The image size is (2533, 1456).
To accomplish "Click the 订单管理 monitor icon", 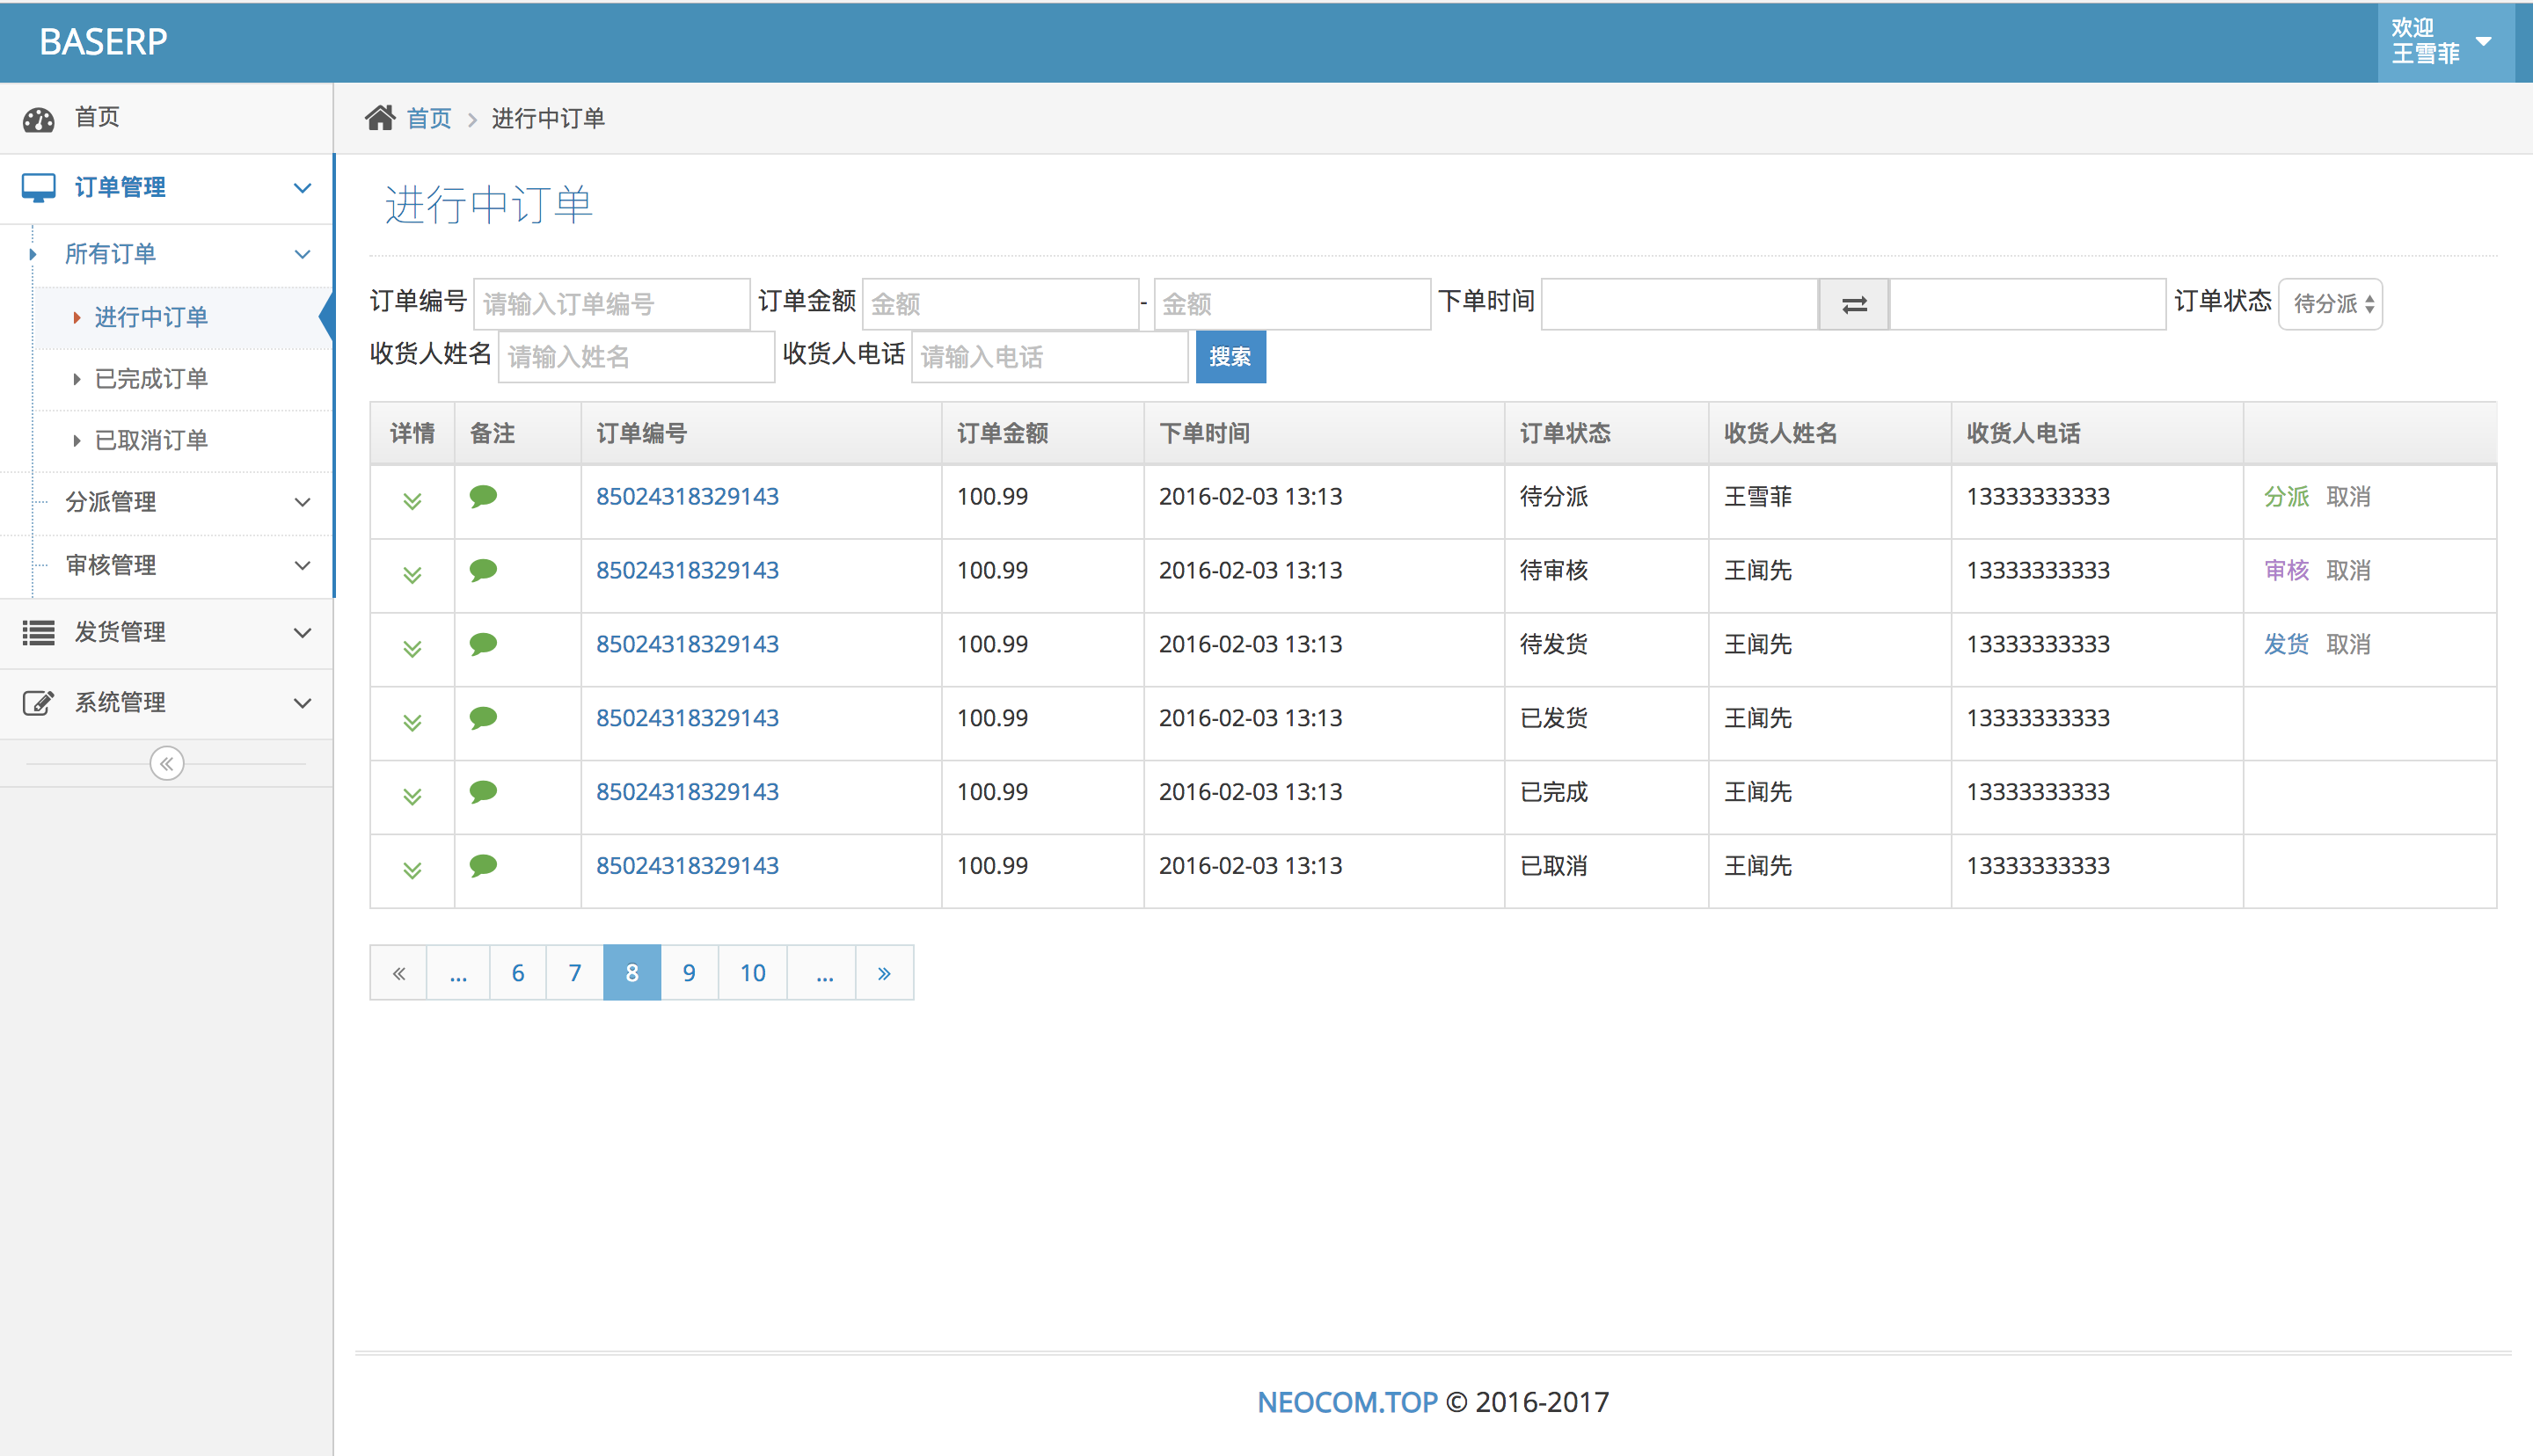I will click(38, 187).
